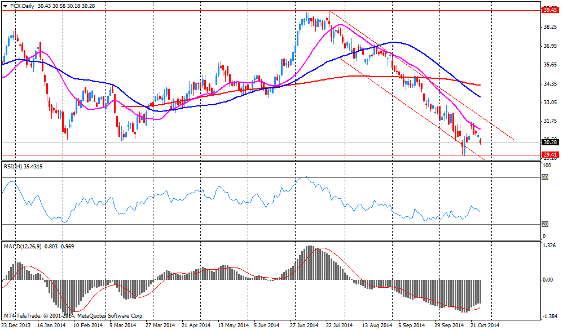563x330 pixels.
Task: Click the RSI scale 100 value
Action: 546,166
